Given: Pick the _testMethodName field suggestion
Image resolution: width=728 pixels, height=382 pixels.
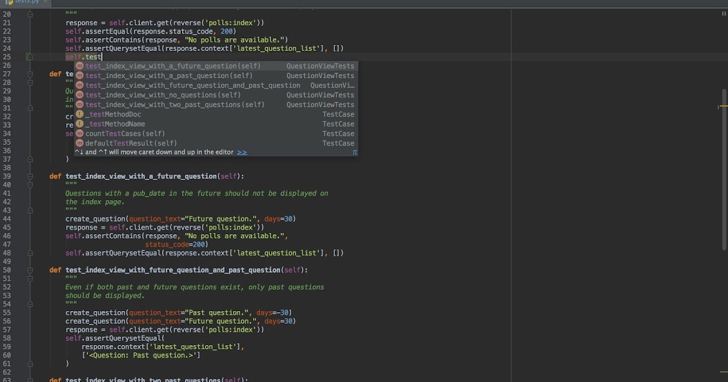Looking at the screenshot, I should pos(215,124).
